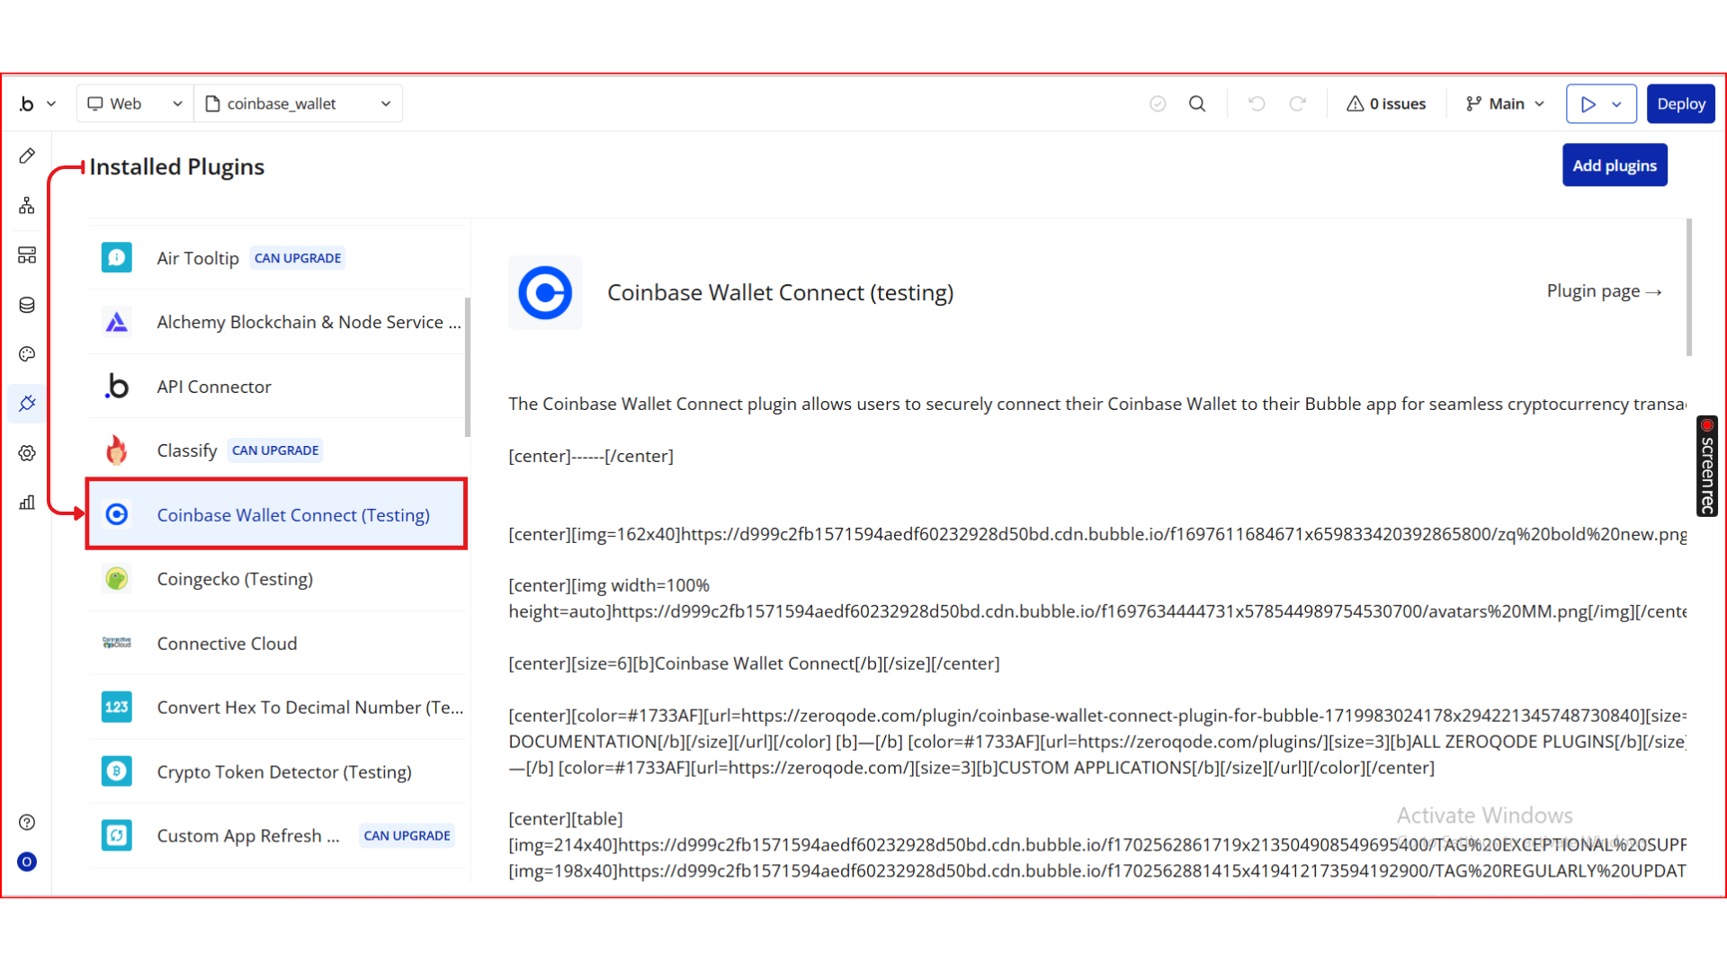Click the Deploy button
The height and width of the screenshot is (971, 1727).
1680,103
